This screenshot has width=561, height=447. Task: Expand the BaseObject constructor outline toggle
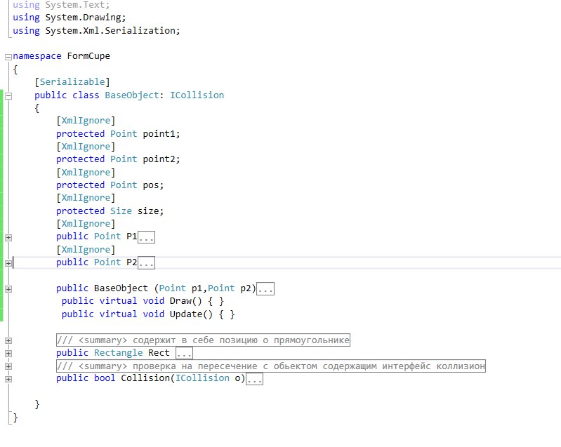[x=8, y=289]
